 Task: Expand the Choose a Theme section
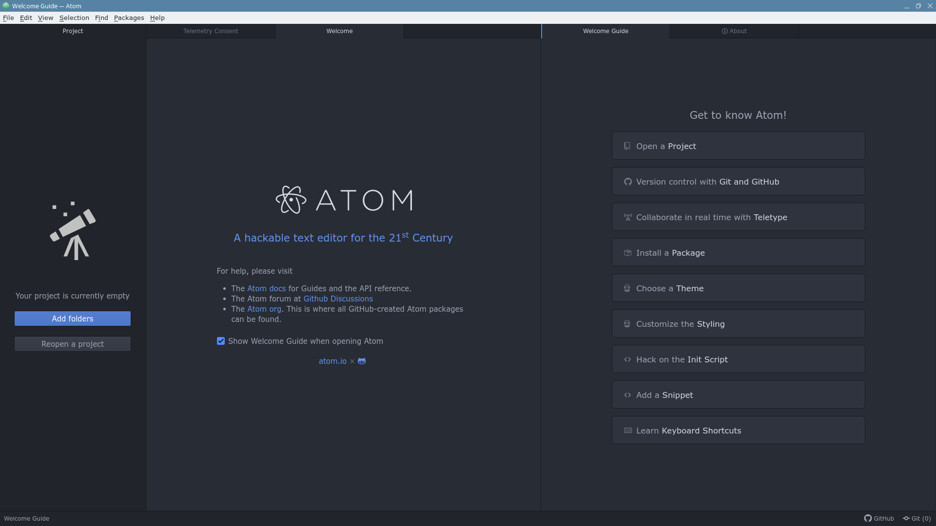point(738,288)
